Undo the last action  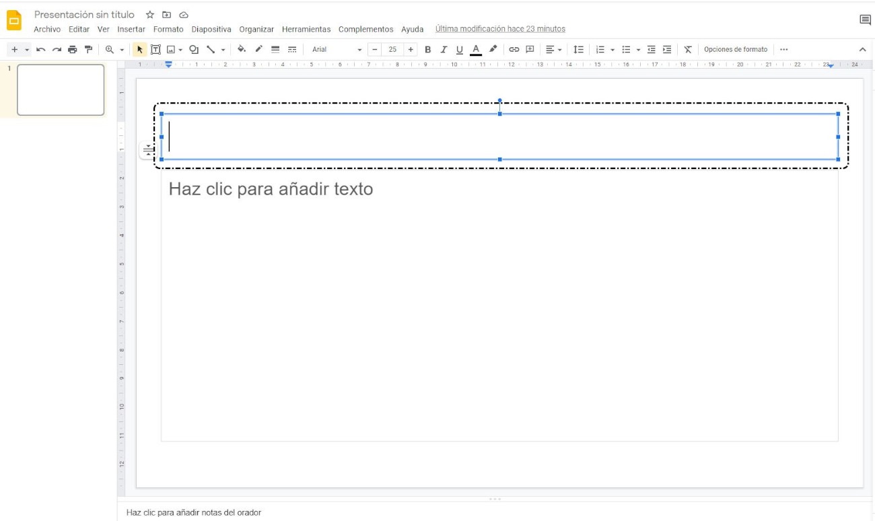[41, 50]
